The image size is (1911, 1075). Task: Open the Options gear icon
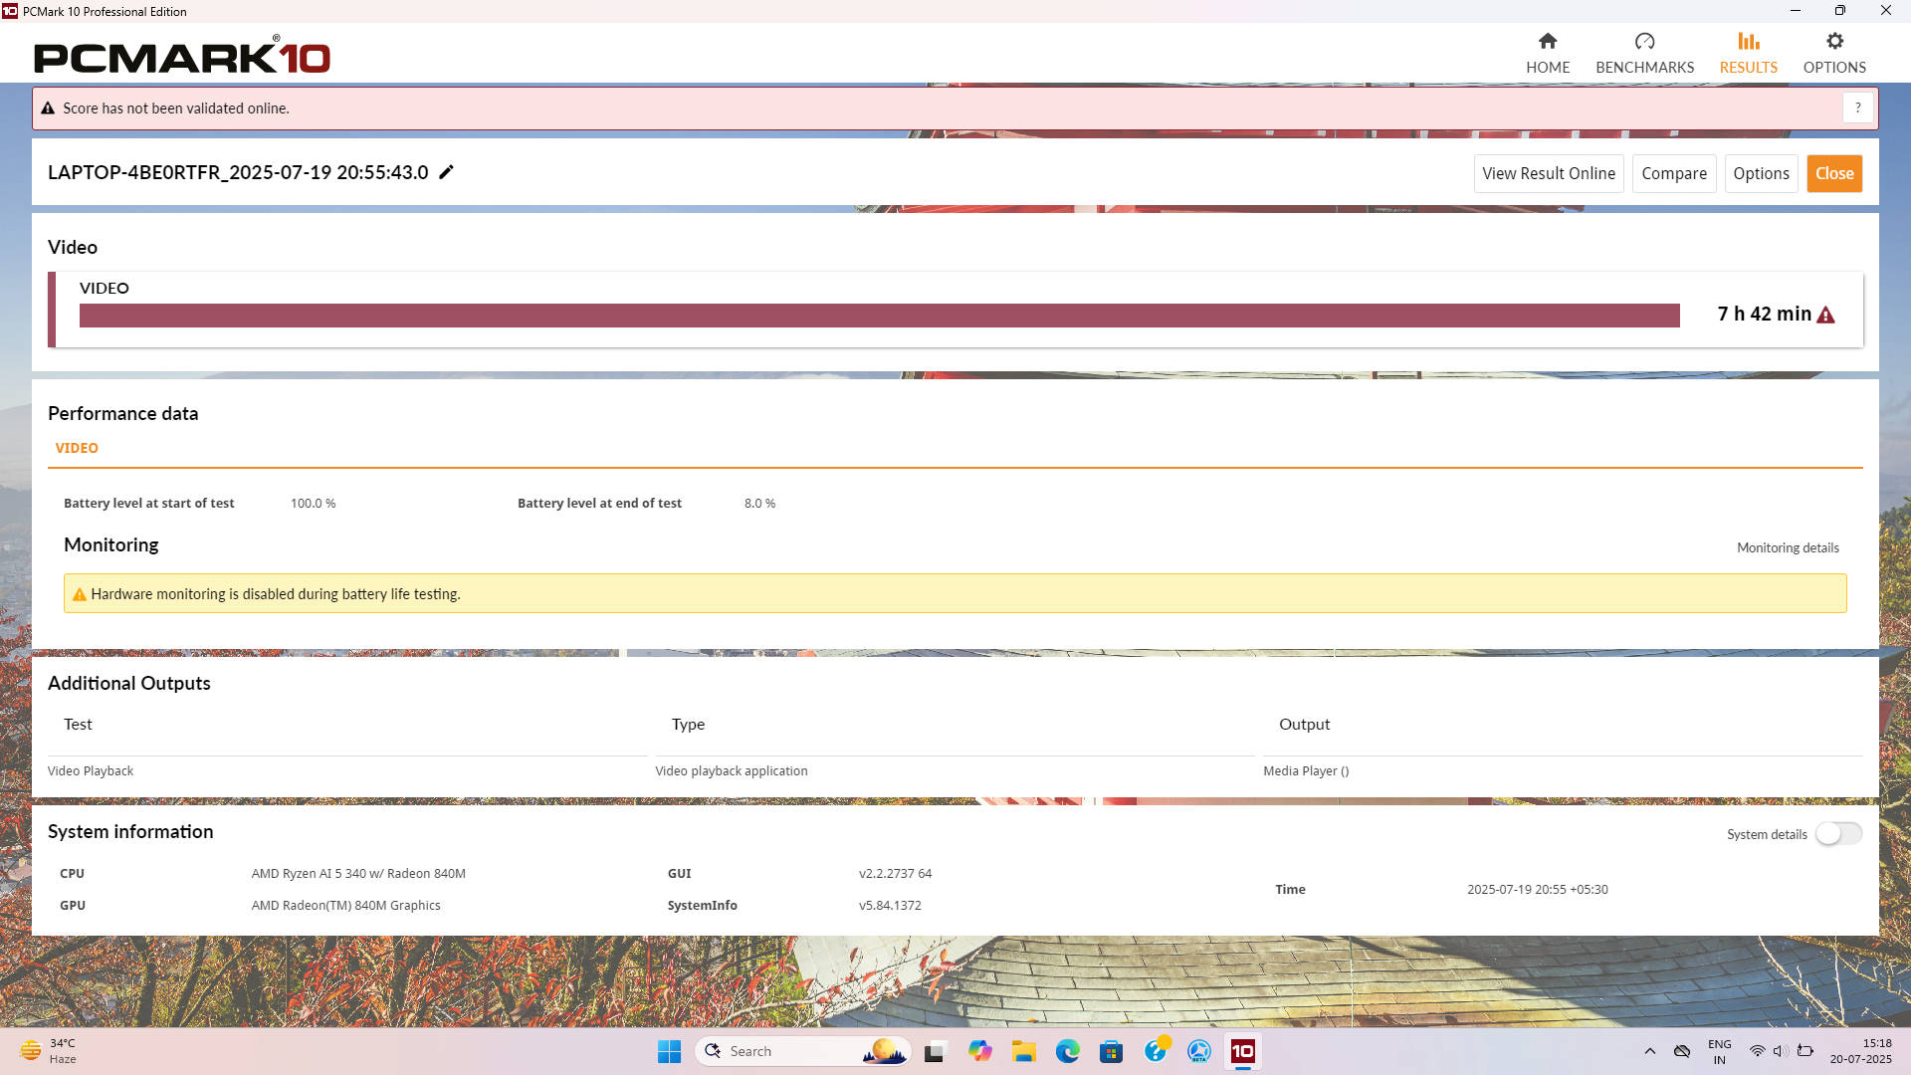(x=1834, y=42)
